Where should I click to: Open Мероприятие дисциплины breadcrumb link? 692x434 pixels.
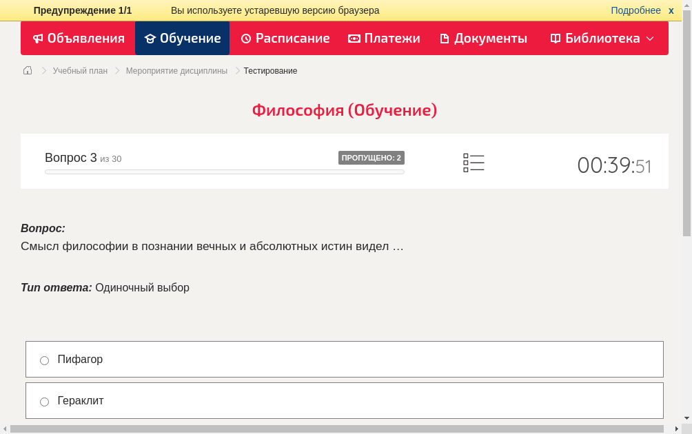coord(176,71)
